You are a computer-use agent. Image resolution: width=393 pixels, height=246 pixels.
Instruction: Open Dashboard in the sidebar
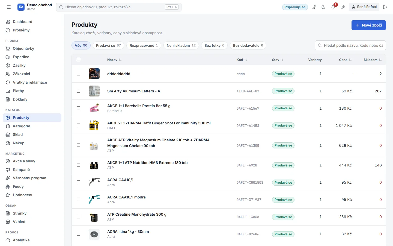[32, 22]
